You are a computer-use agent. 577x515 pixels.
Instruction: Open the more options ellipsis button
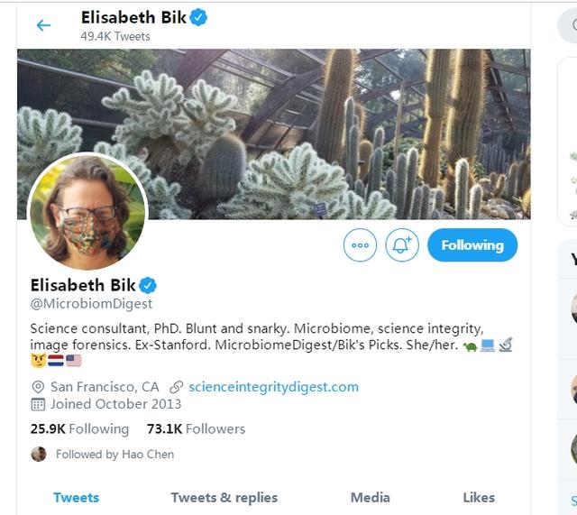[360, 244]
